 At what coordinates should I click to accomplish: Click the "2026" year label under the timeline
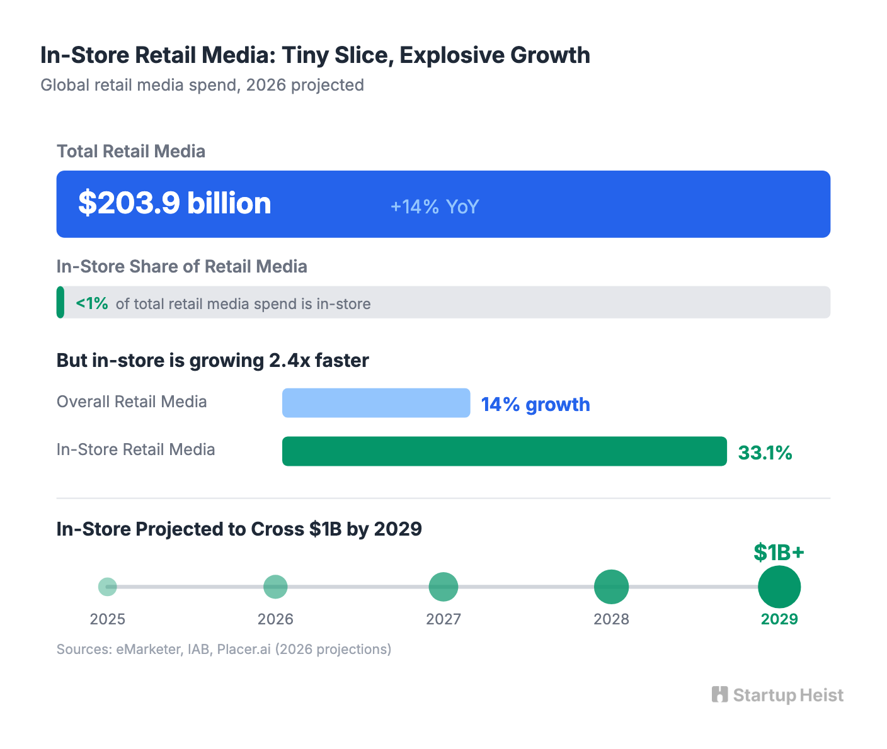[275, 619]
